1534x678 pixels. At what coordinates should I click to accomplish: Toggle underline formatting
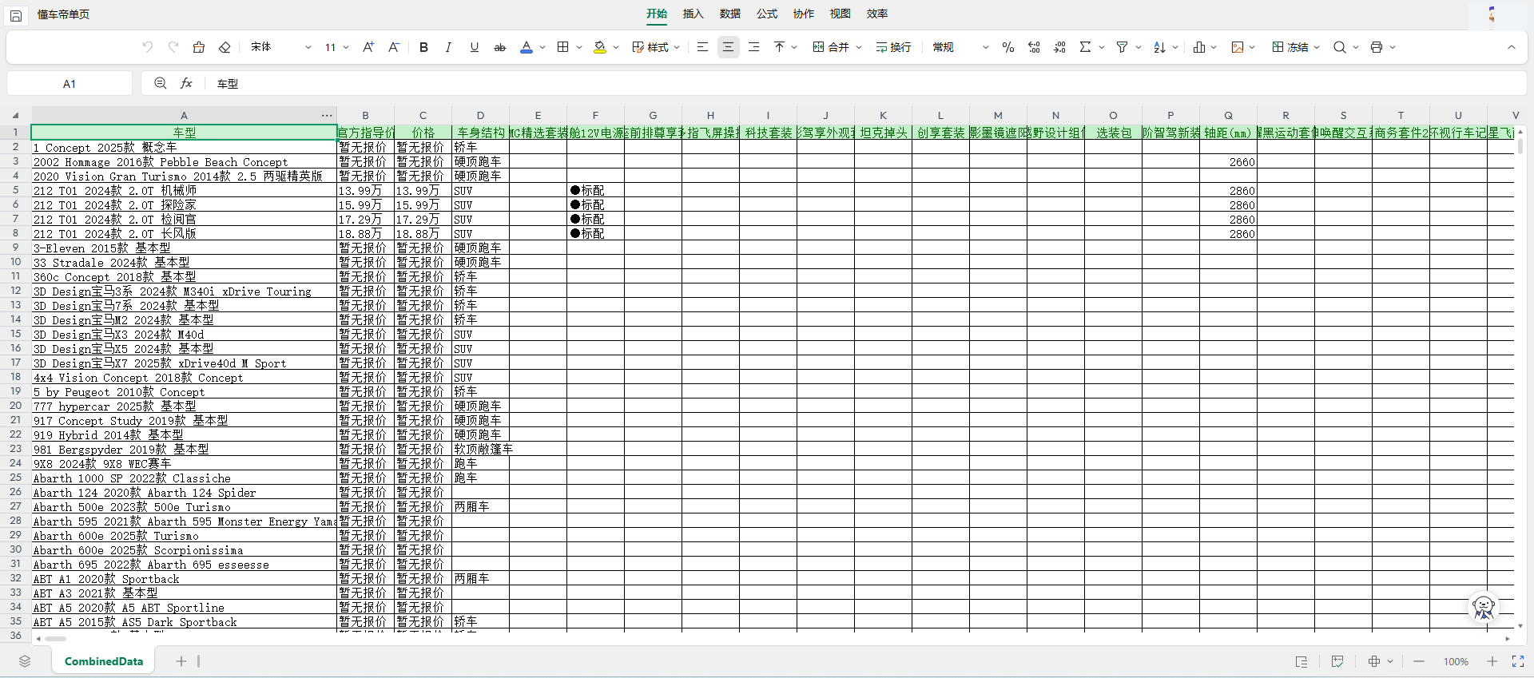tap(475, 47)
